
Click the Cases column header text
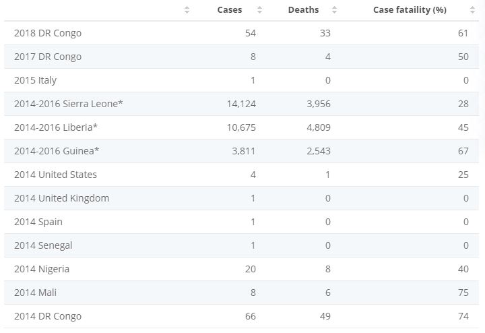tap(230, 10)
